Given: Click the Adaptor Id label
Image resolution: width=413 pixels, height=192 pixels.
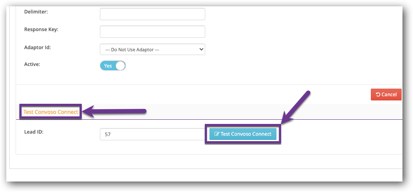Looking at the screenshot, I should (38, 47).
